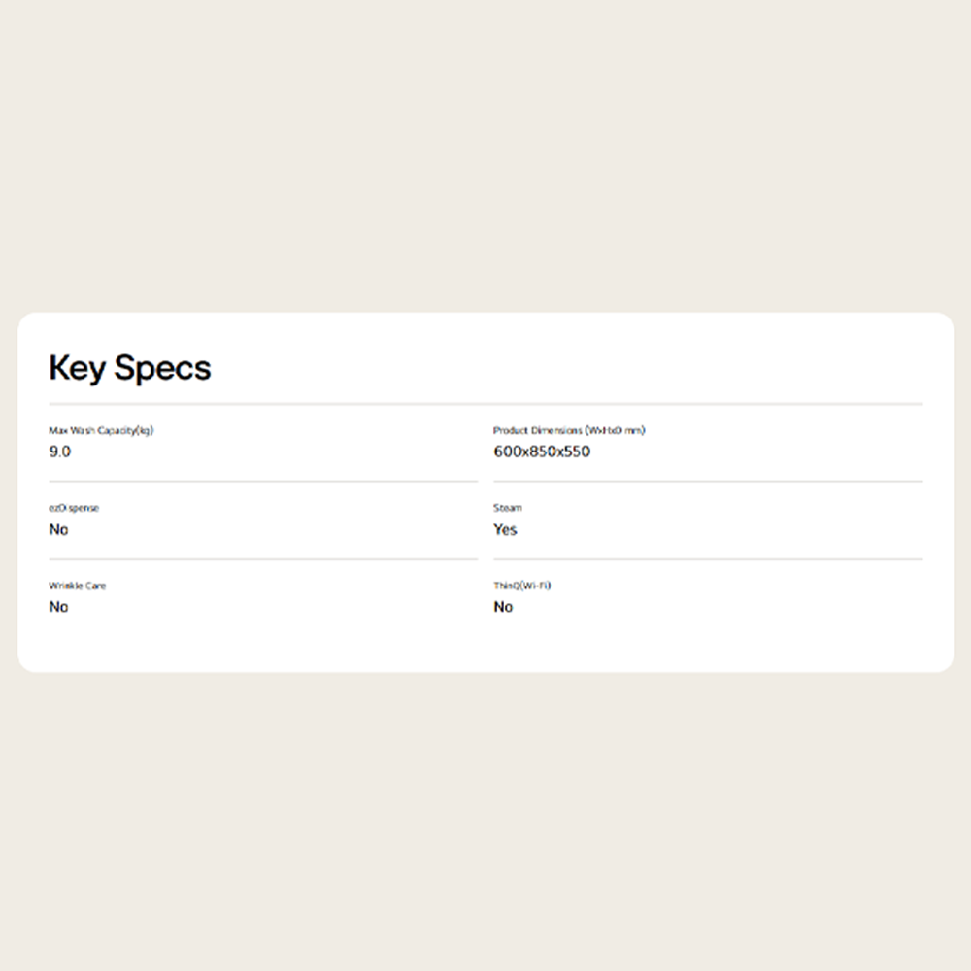This screenshot has width=971, height=971.
Task: Click the empty beige area below the card
Action: point(485,825)
